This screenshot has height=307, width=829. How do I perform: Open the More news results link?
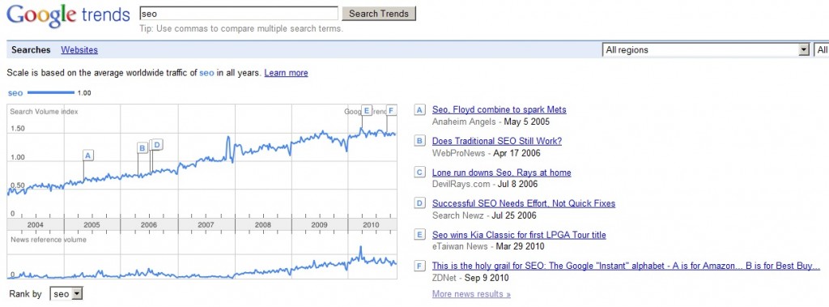472,294
